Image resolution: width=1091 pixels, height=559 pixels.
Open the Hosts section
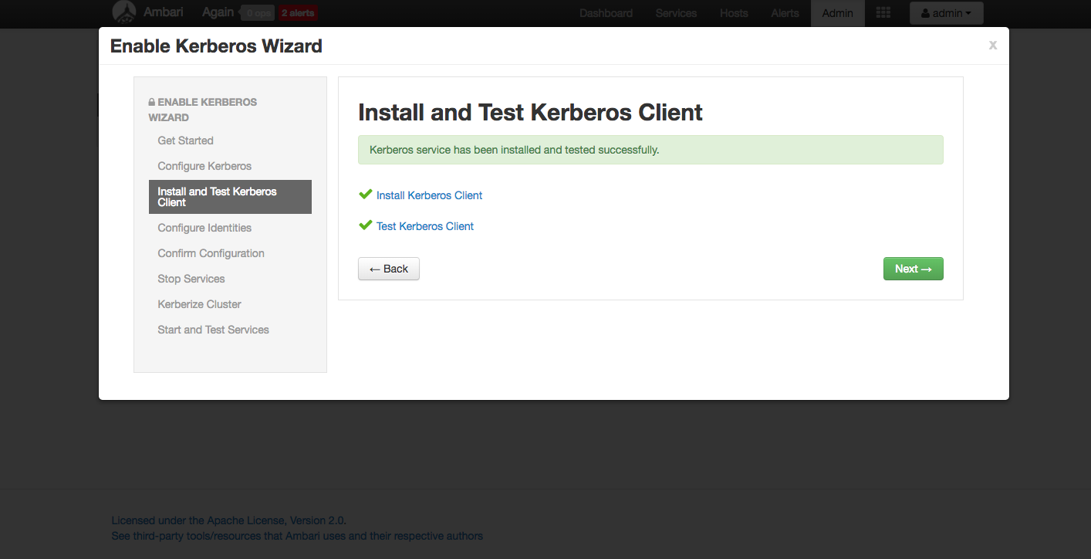point(734,12)
